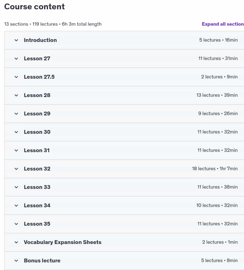Select the Lesson 28 title
Viewport: 244px width, 270px height.
pos(37,95)
